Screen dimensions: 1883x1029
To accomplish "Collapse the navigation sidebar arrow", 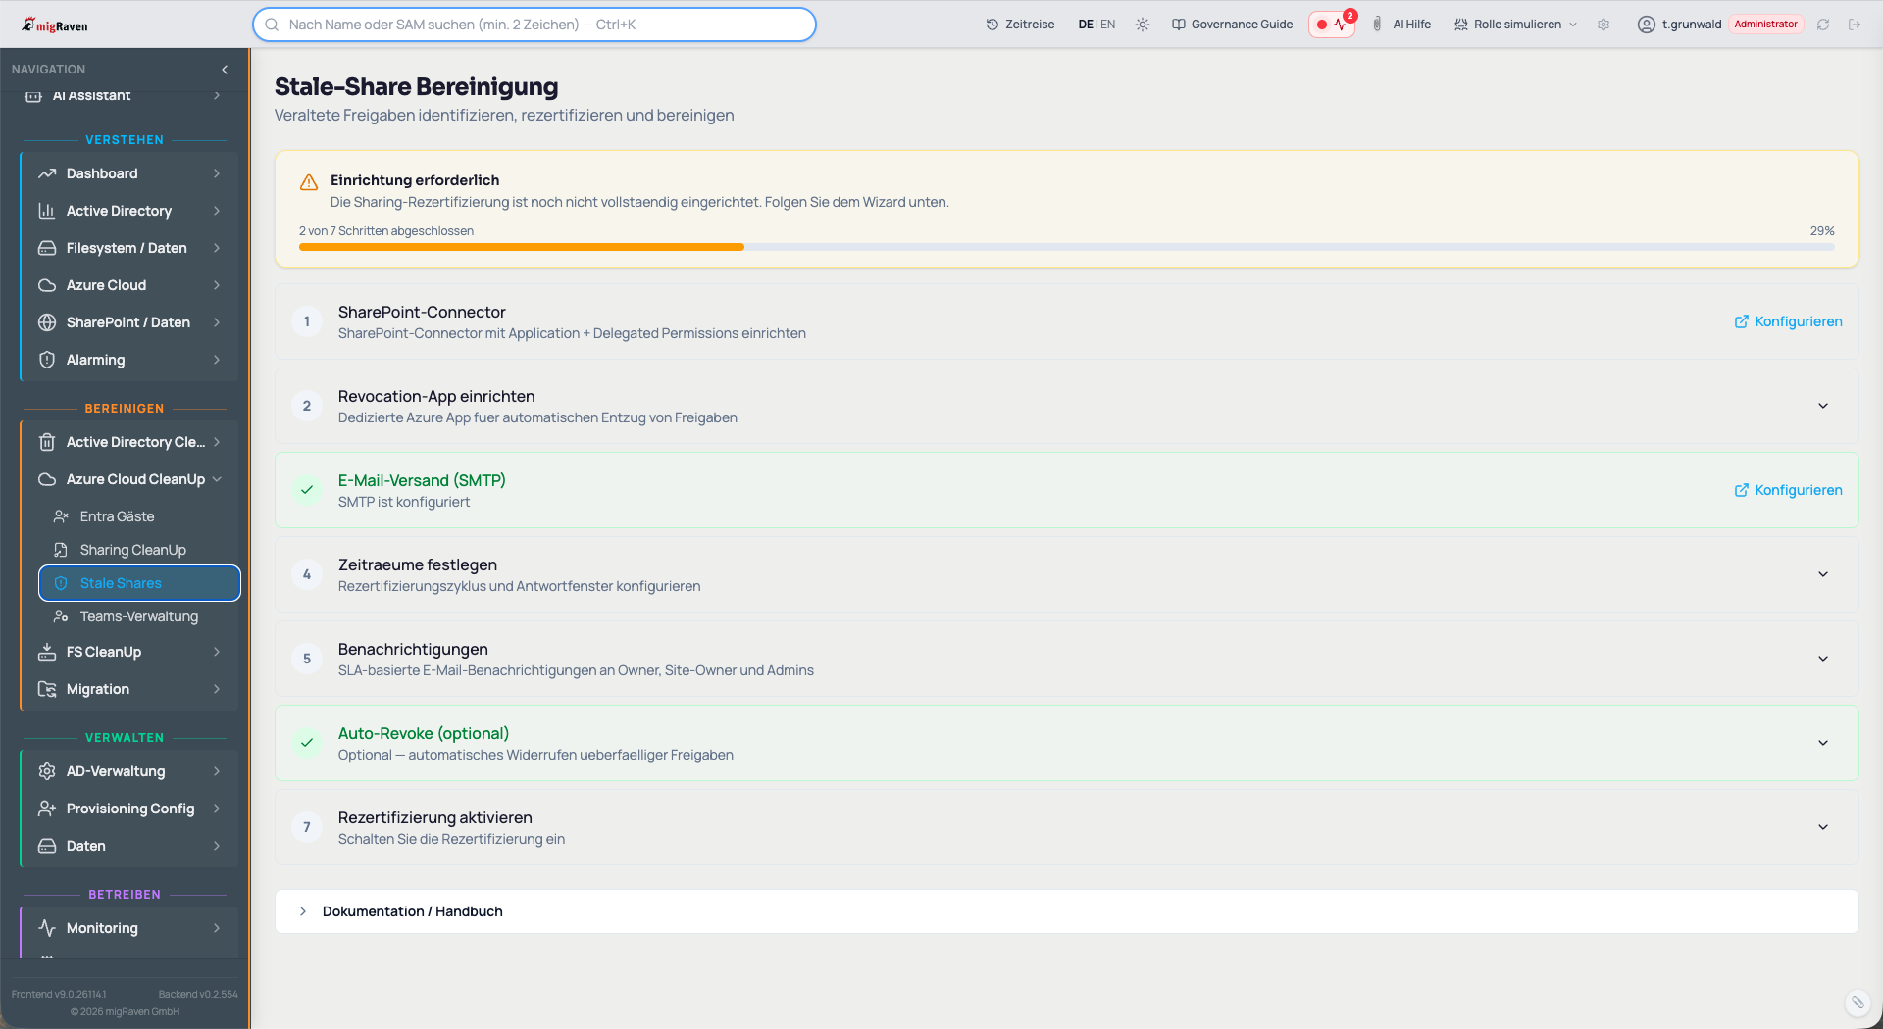I will click(x=225, y=70).
